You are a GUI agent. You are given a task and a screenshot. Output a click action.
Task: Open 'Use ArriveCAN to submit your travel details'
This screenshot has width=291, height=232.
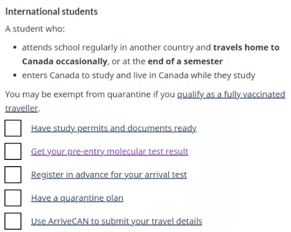(x=116, y=221)
